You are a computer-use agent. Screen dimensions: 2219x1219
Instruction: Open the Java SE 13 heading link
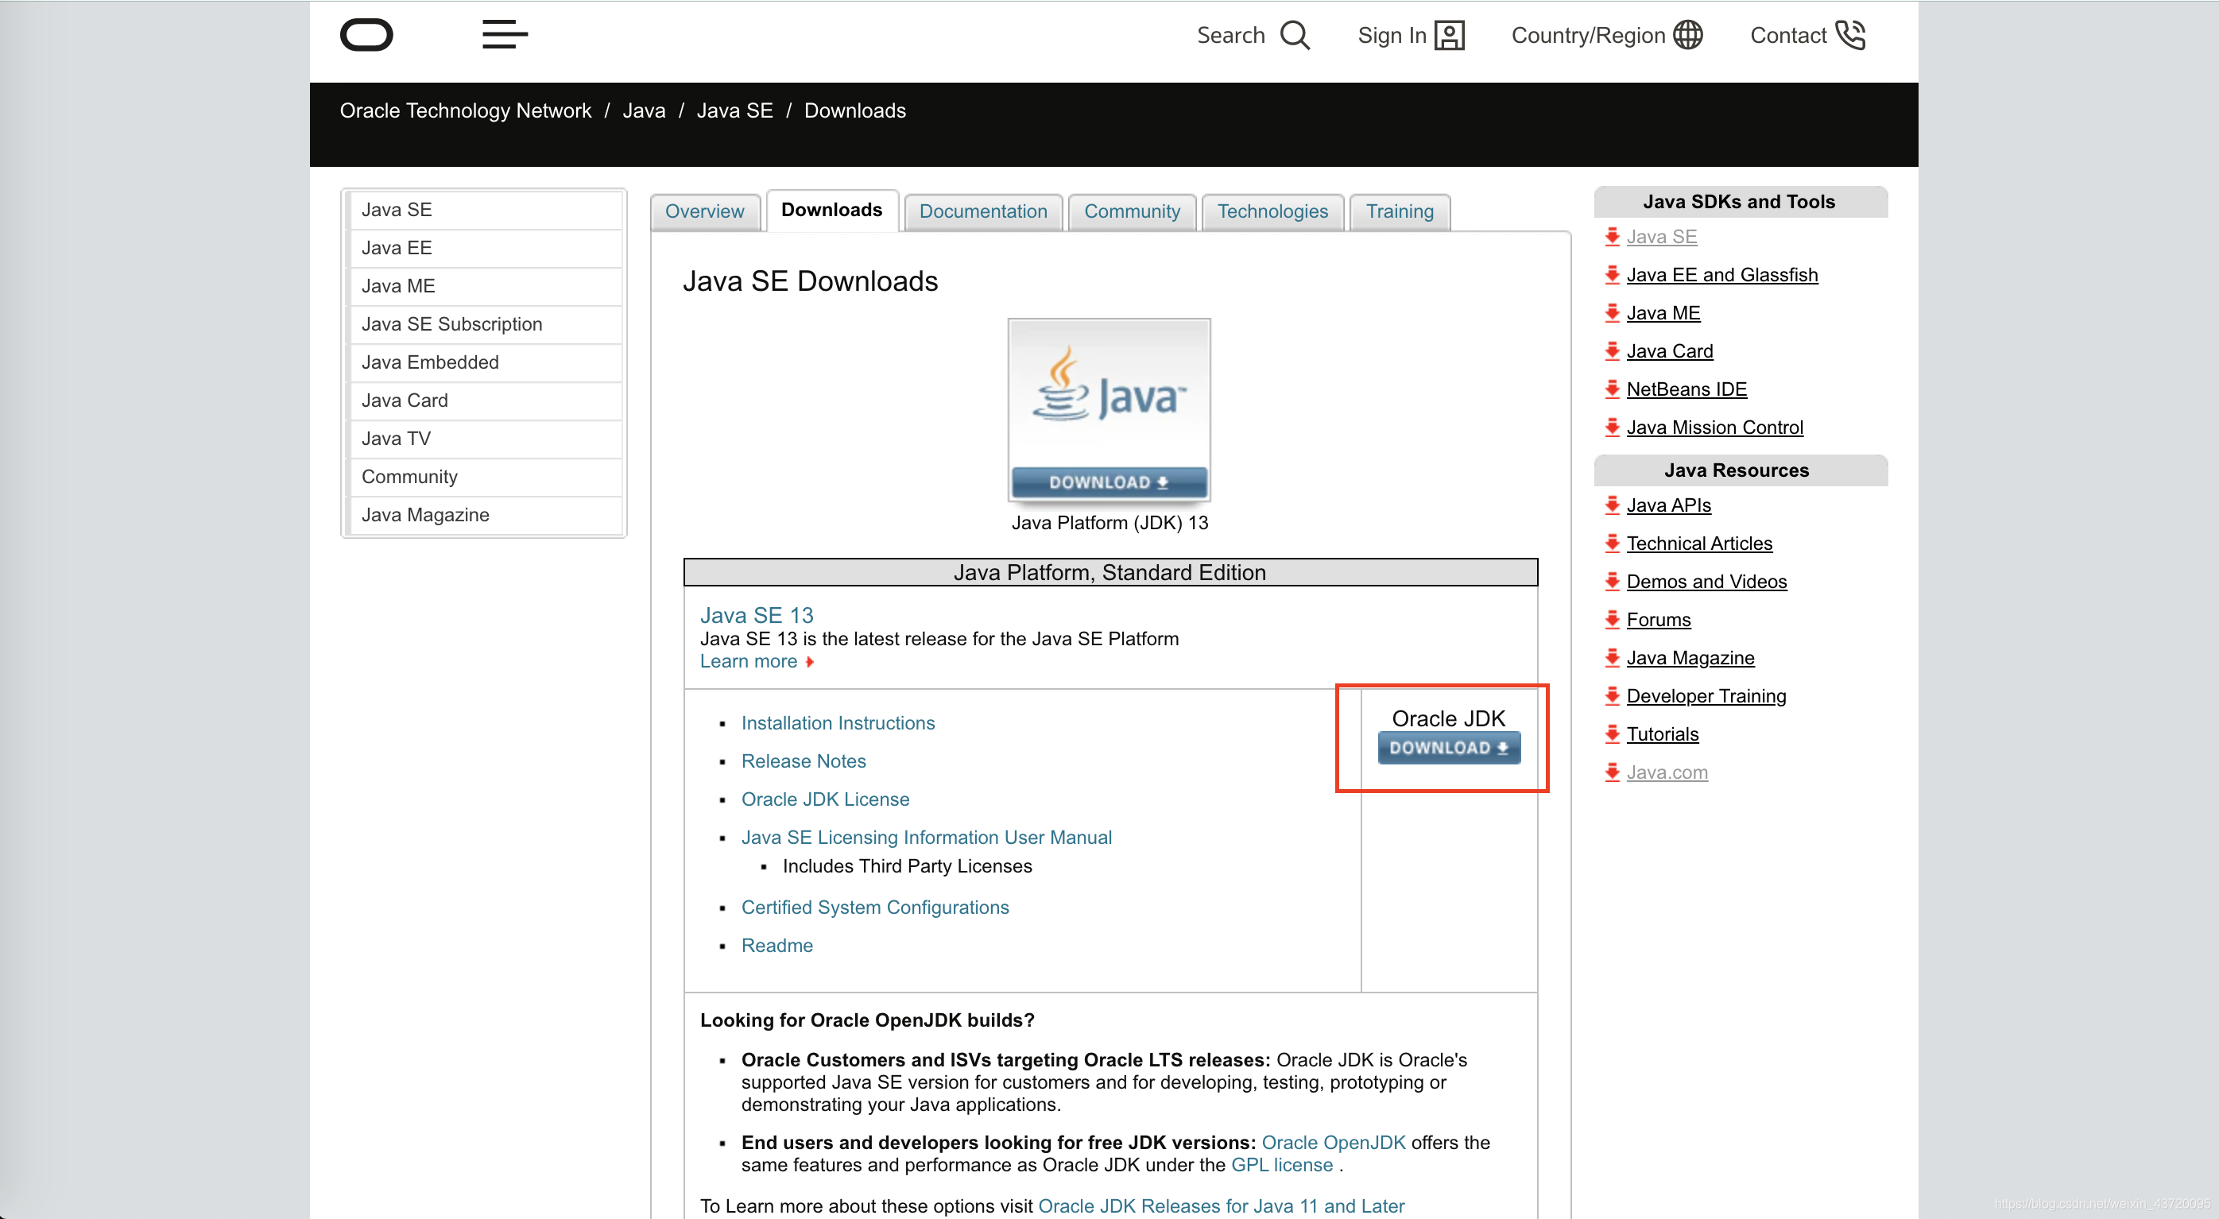click(757, 615)
